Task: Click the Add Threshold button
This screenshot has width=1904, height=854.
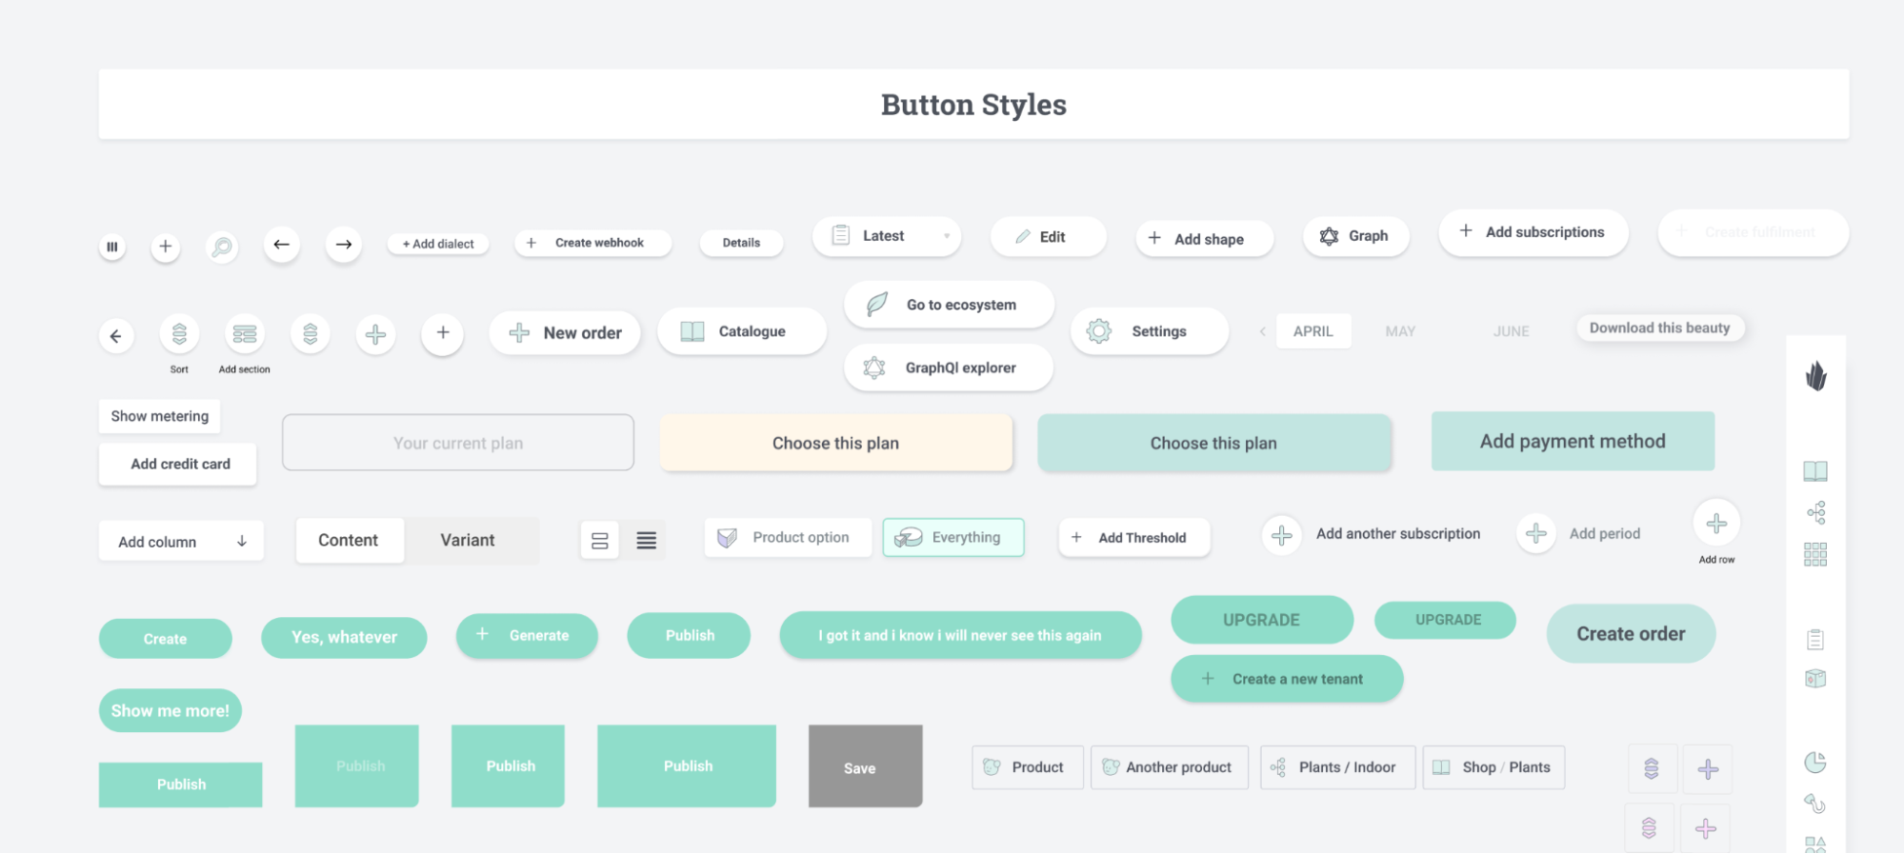Action: click(1134, 537)
